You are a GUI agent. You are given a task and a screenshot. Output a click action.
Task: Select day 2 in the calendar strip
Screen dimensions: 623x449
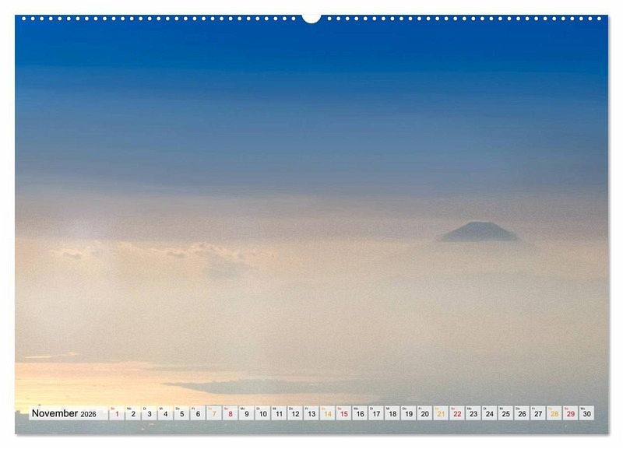point(133,413)
